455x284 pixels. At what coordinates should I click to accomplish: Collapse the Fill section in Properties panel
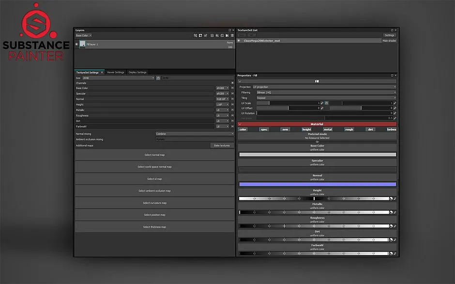pos(240,80)
